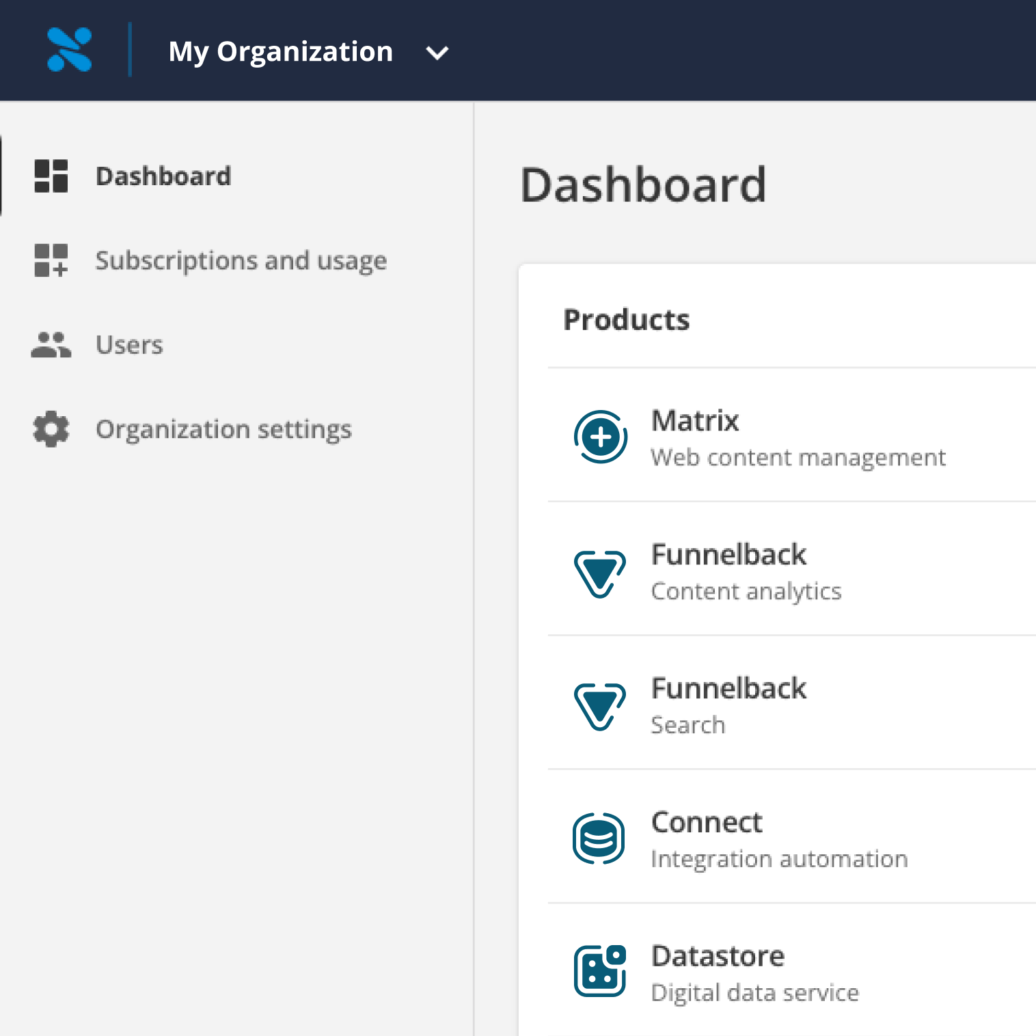The width and height of the screenshot is (1036, 1036).
Task: Open Funnelback above Search subtitle
Action: (x=728, y=688)
